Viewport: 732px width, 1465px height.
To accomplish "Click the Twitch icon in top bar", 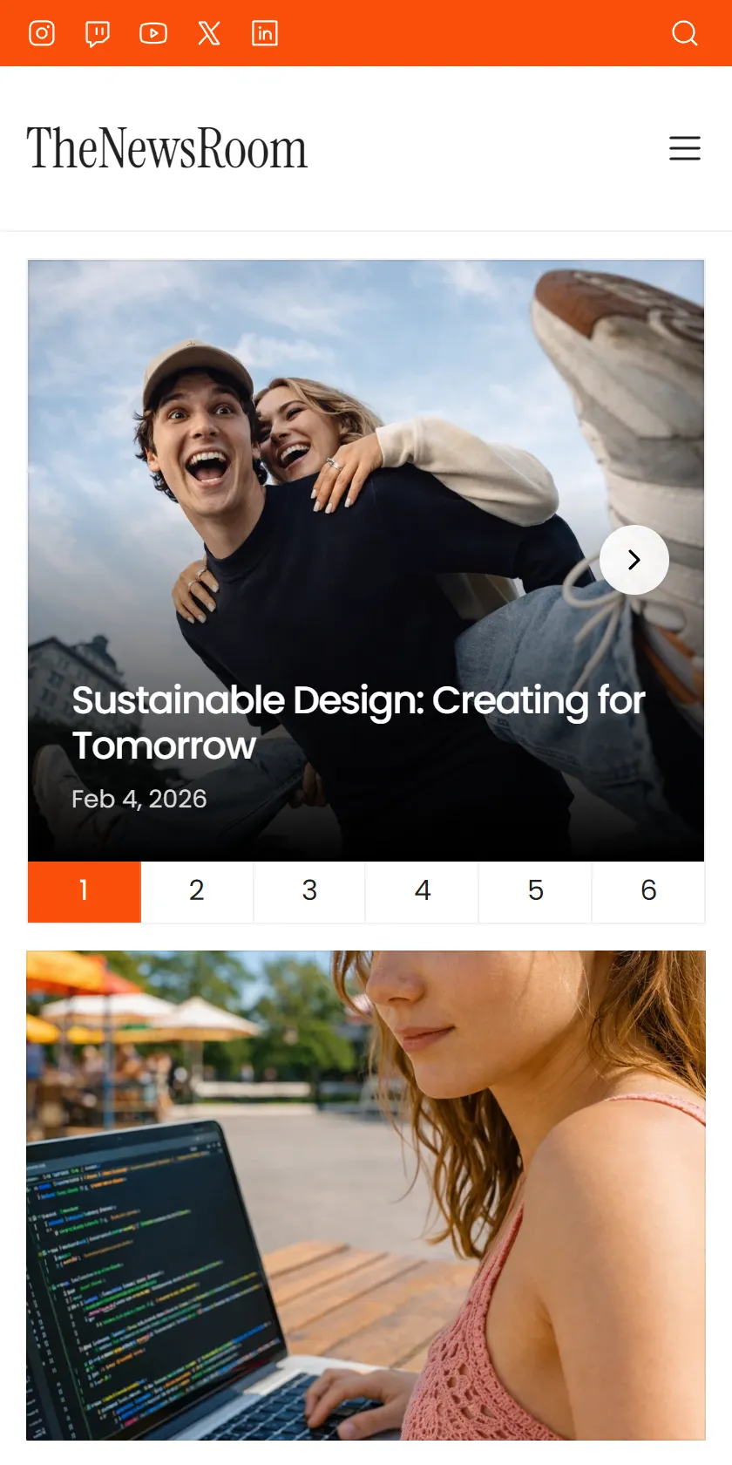I will 98,33.
